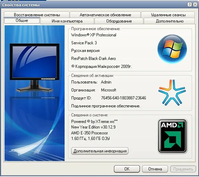
Task: Click the Русская версия text
Action: (85, 51)
